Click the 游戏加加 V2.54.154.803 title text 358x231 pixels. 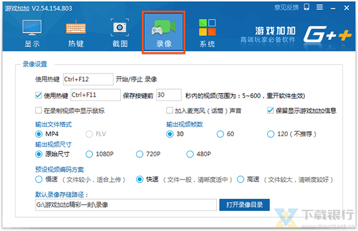[x=38, y=8]
